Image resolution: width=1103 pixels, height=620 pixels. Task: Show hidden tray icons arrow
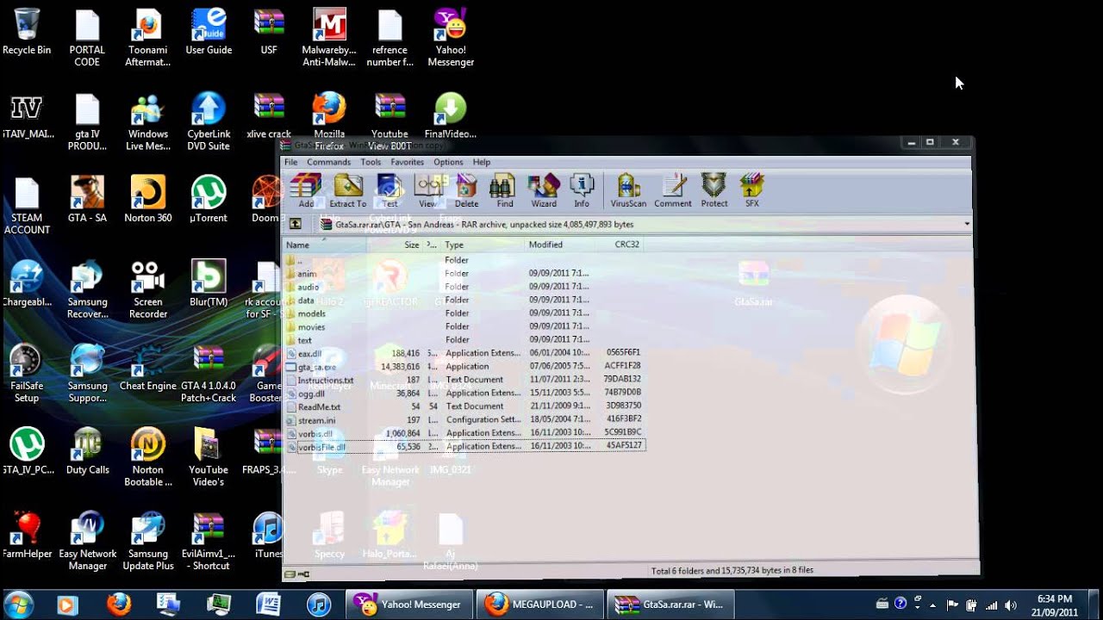coord(932,604)
